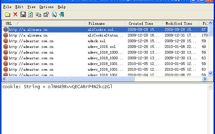Image resolution: width=215 pixels, height=134 pixels.
Task: Click the cookie icon beside admvc_1018.sol
Action: [6, 47]
